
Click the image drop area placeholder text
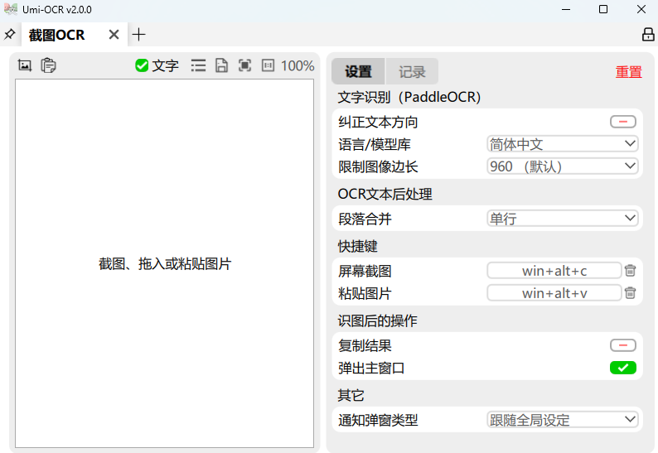[165, 264]
